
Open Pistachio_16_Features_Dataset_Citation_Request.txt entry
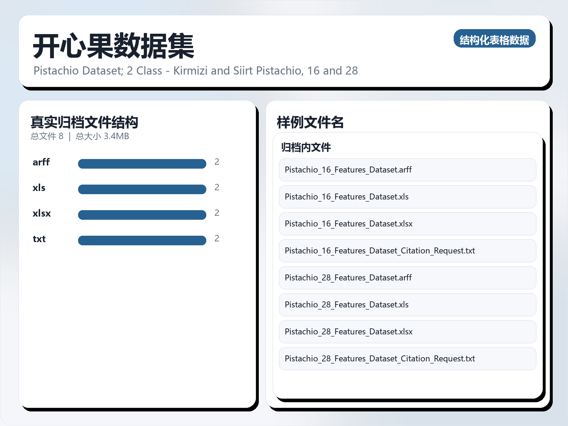click(x=407, y=251)
